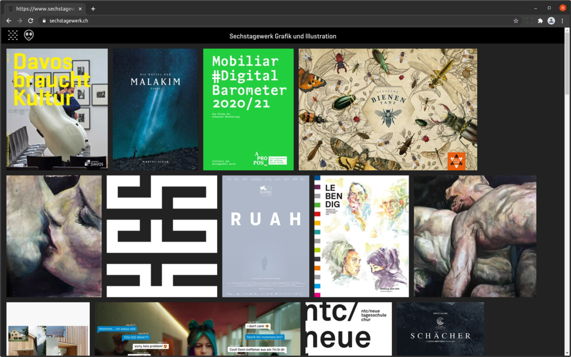The image size is (571, 357).
Task: Open a new browser tab
Action: [93, 9]
